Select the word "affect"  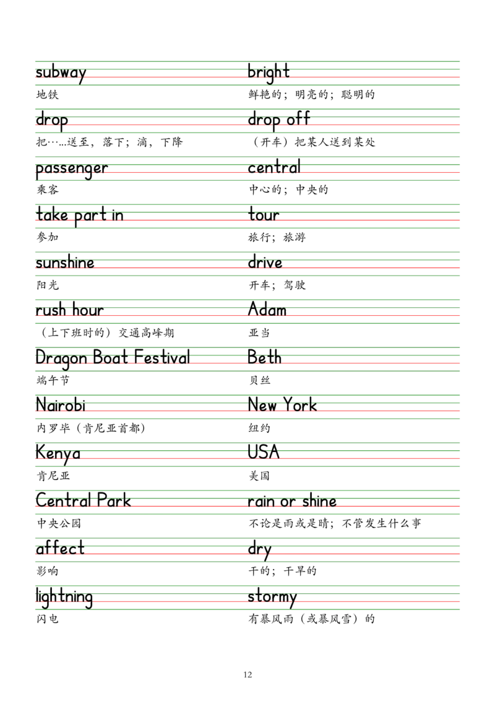pyautogui.click(x=60, y=549)
